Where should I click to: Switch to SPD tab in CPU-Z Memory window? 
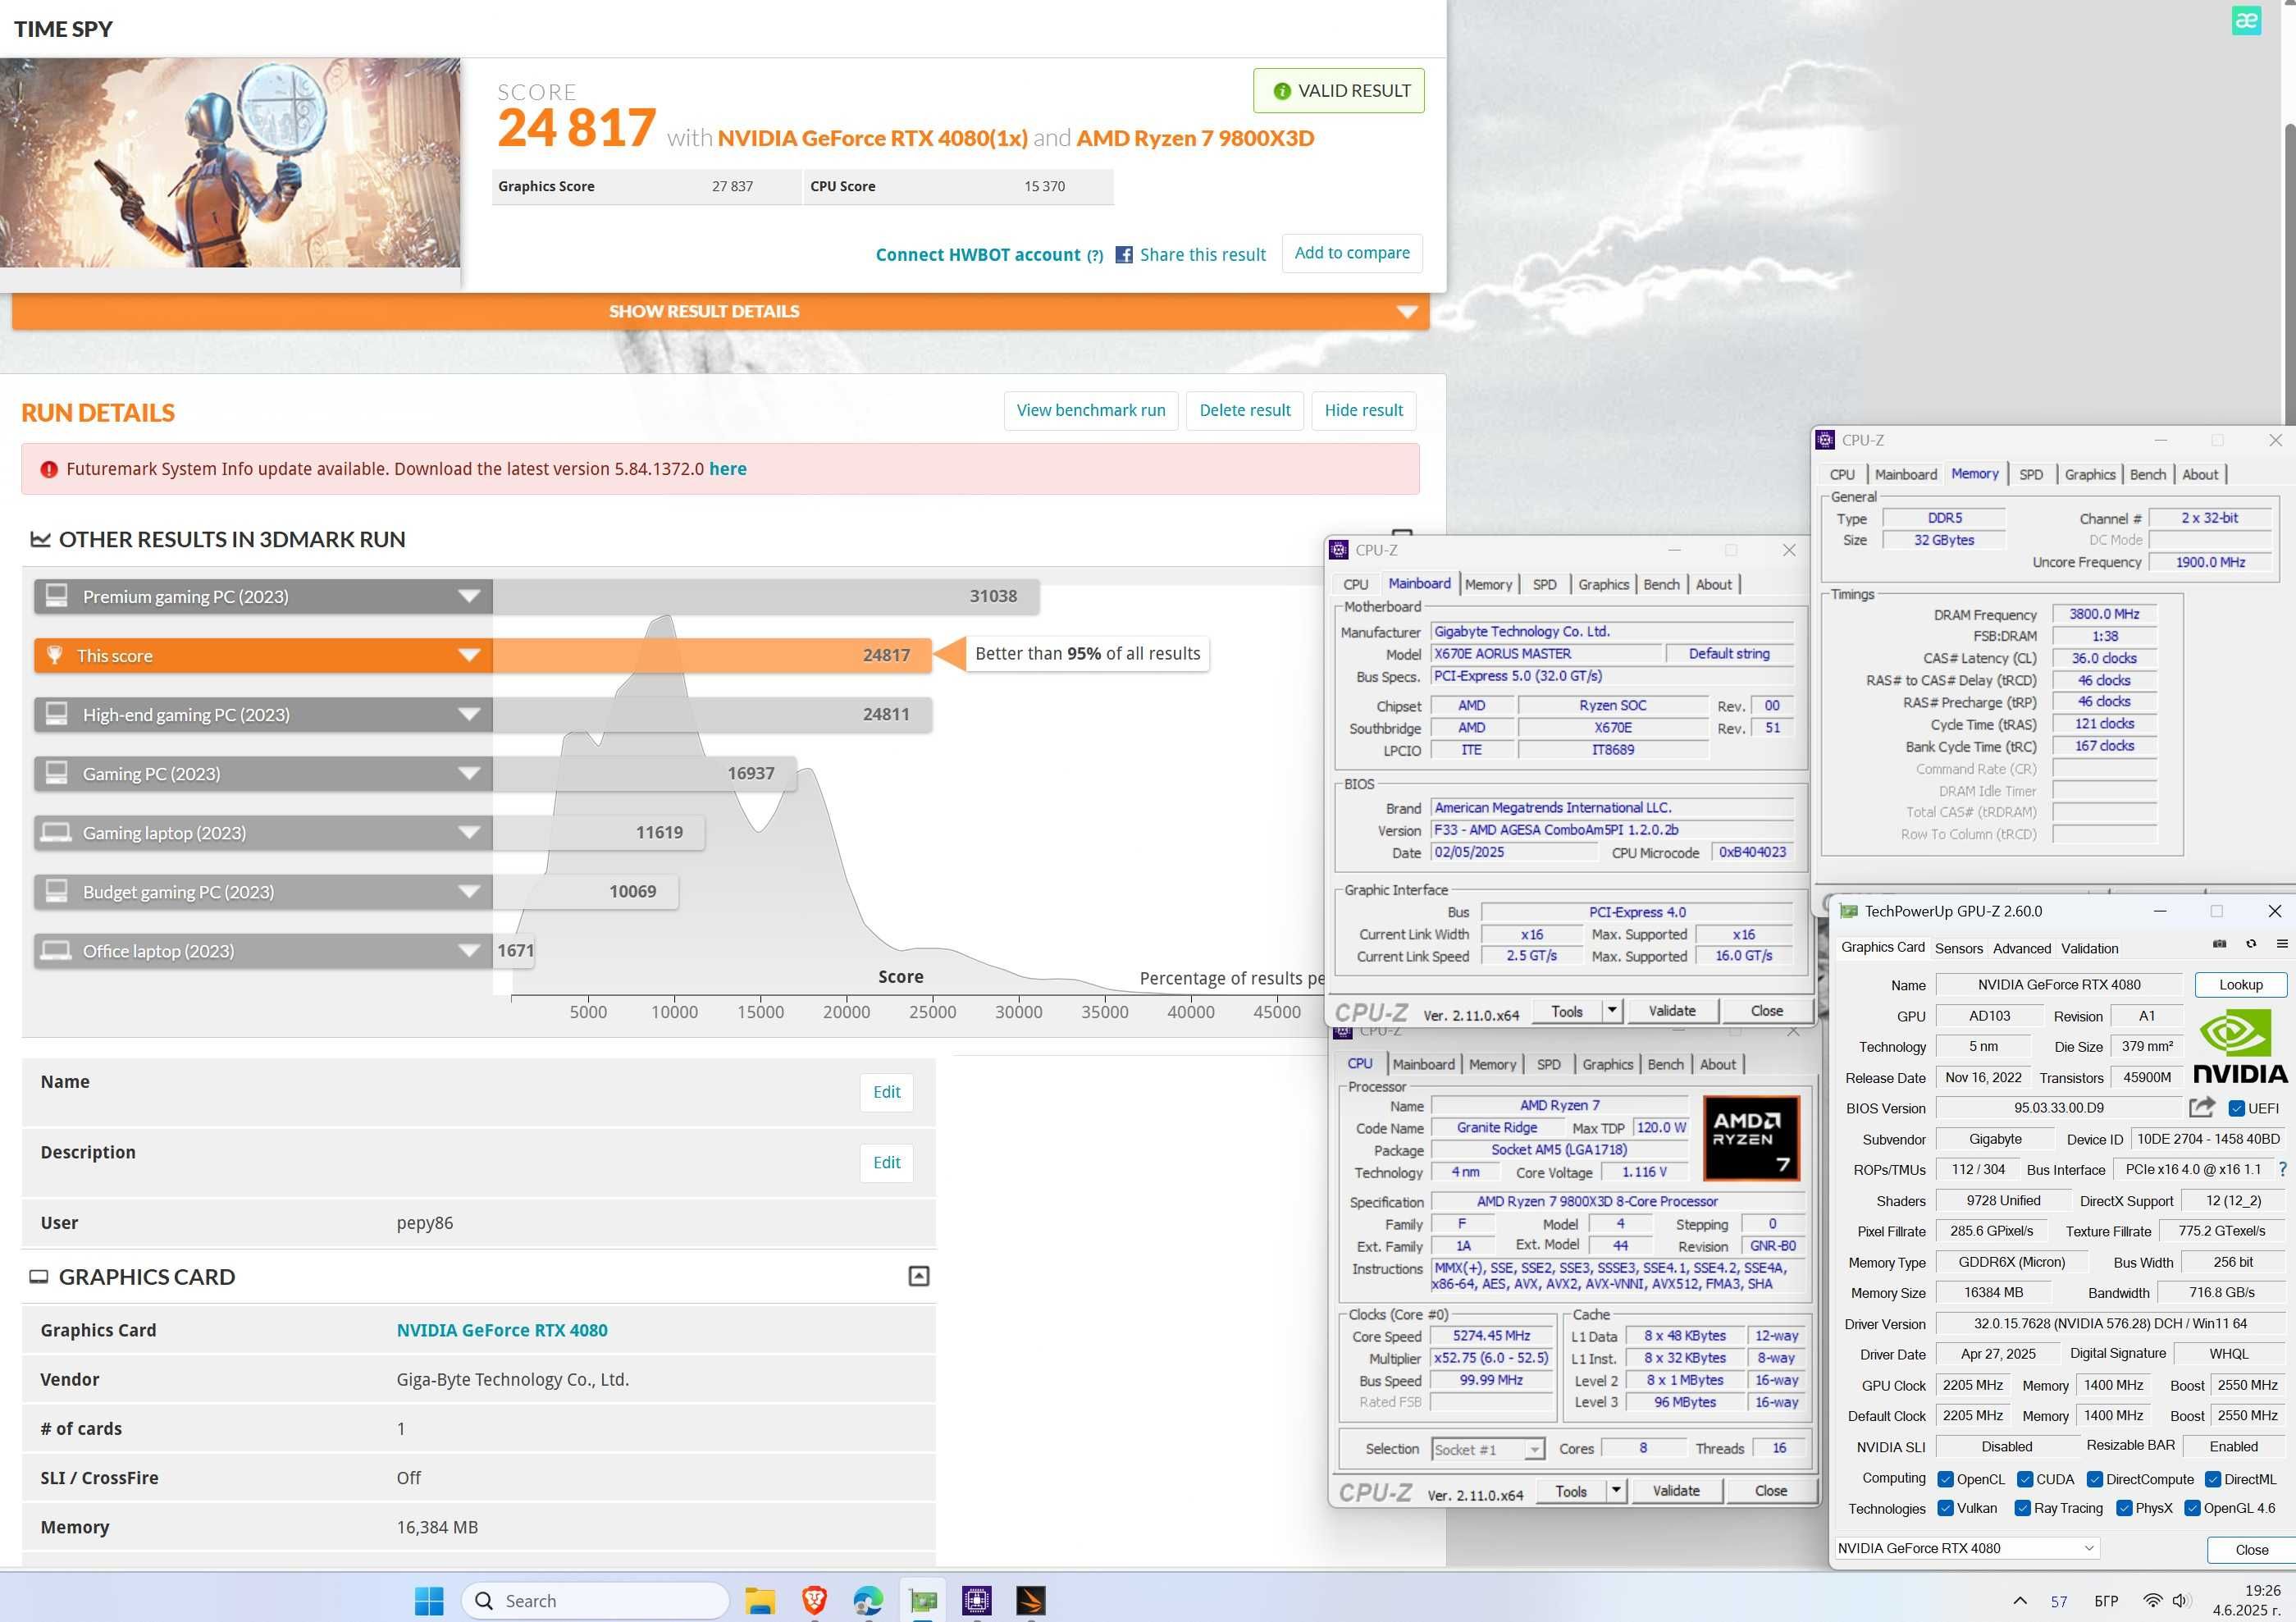tap(2030, 474)
